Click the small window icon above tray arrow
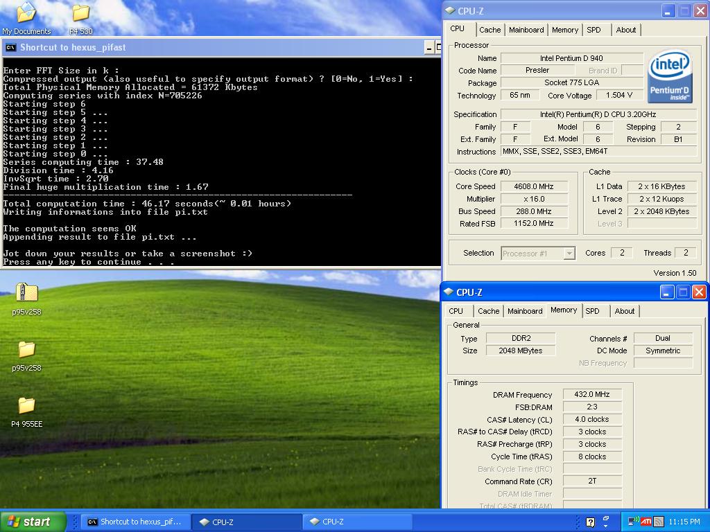The height and width of the screenshot is (532, 710). [x=606, y=518]
